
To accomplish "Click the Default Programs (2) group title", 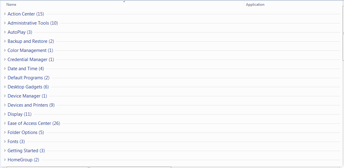I will [29, 78].
